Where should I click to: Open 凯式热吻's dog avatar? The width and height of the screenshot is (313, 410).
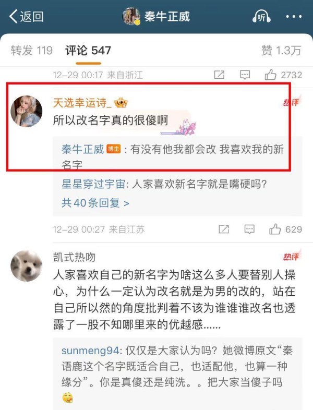pos(27,266)
